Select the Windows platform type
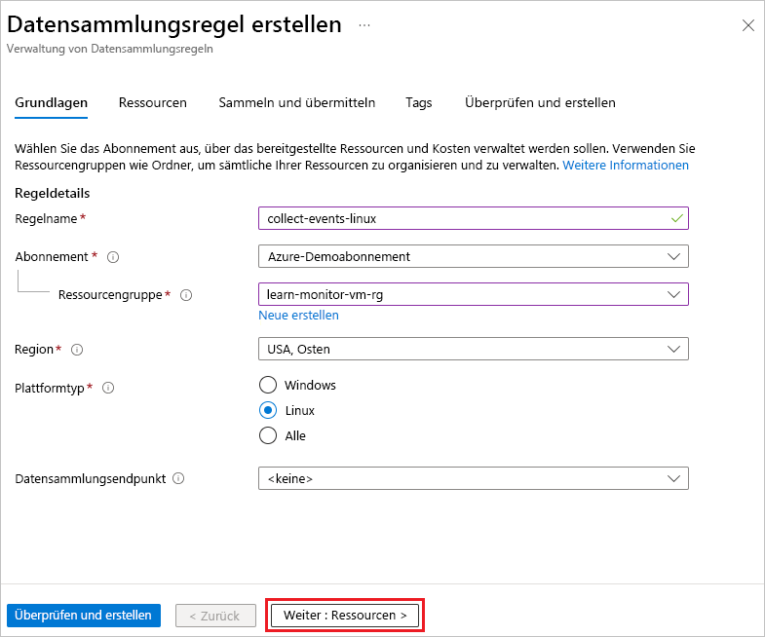765x637 pixels. click(268, 386)
